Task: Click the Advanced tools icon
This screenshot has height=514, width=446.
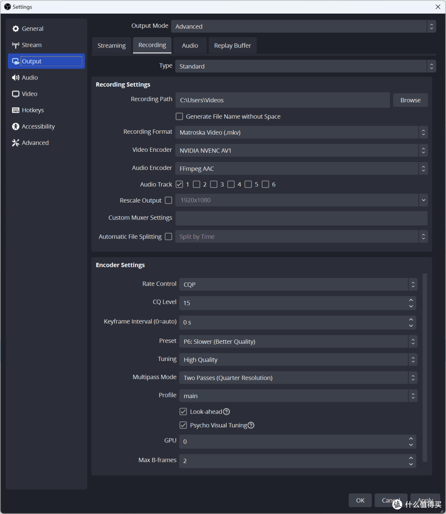Action: coord(16,143)
